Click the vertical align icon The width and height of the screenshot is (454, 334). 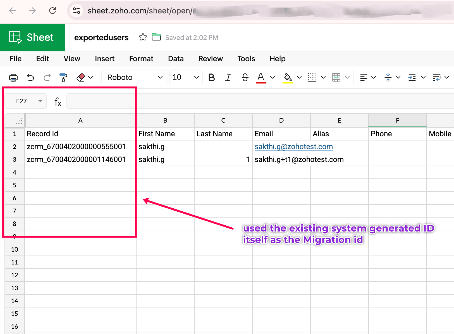388,77
